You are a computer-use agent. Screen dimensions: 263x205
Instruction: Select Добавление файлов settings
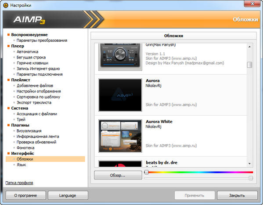[x=35, y=85]
